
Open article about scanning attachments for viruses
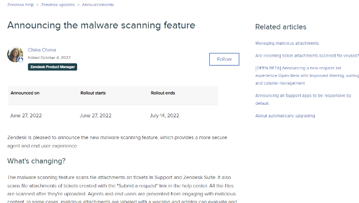(307, 56)
